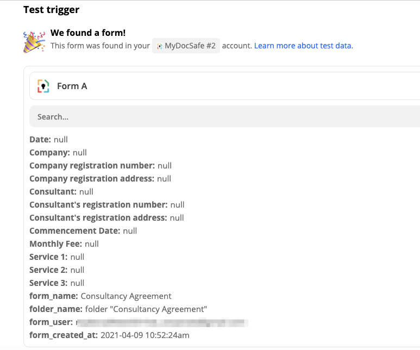This screenshot has width=420, height=350.
Task: Select the Consultant field row
Action: pos(61,192)
